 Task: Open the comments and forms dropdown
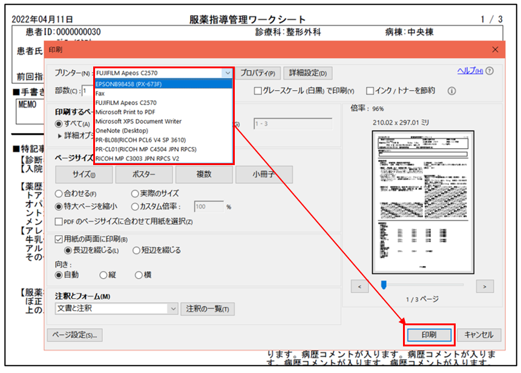[x=172, y=309]
